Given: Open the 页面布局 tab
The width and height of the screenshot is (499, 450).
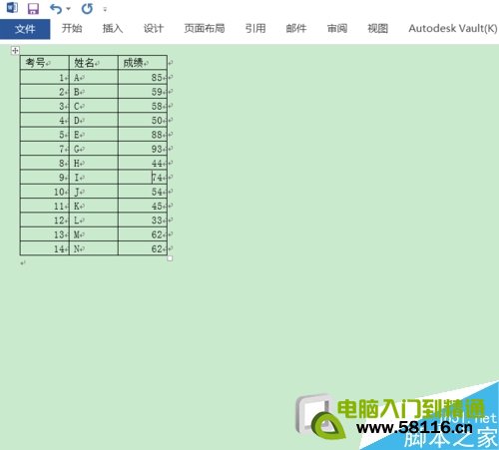Looking at the screenshot, I should (x=205, y=28).
